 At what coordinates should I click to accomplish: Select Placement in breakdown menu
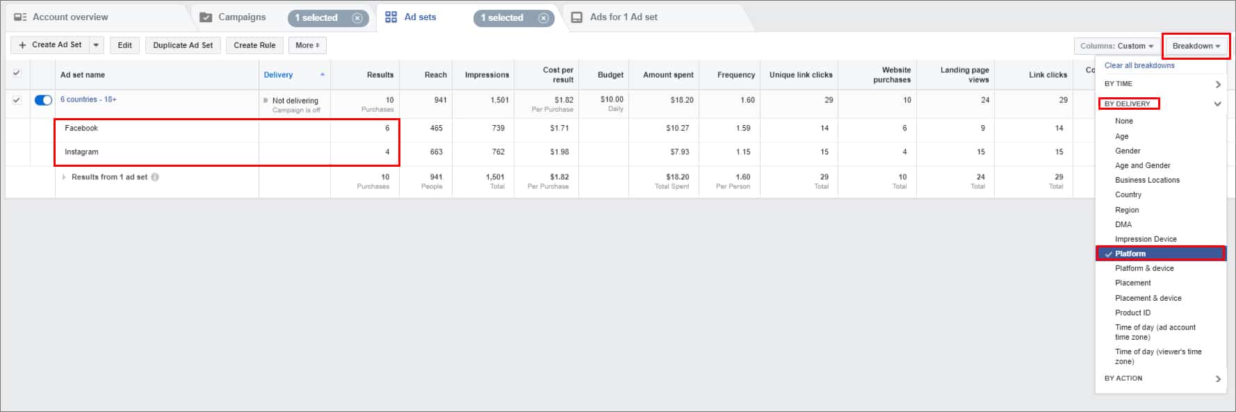(1132, 283)
